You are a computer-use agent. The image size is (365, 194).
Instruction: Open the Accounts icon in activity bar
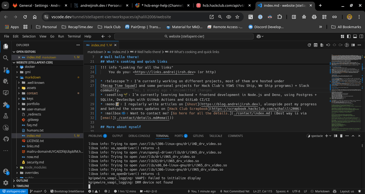tap(6, 171)
